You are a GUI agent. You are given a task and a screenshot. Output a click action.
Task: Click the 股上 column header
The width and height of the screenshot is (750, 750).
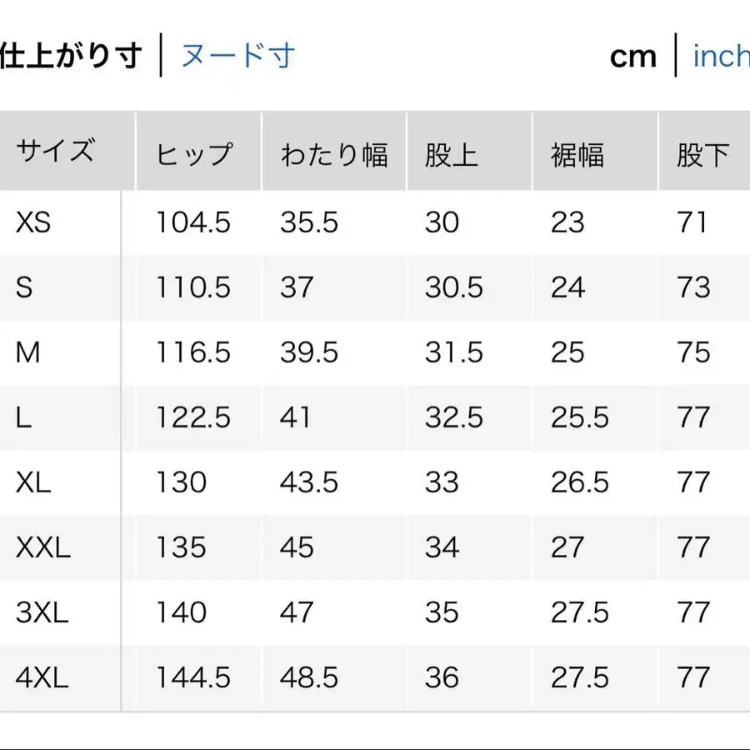coord(452,152)
